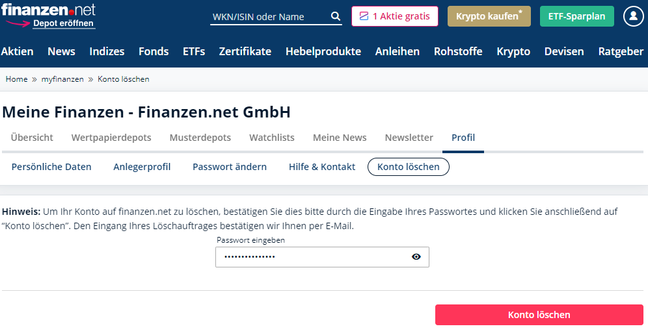Open the Ratgeber menu

(x=621, y=51)
